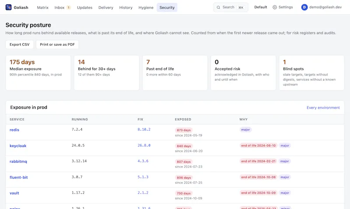350x209 pixels.
Task: Click the search magnifier icon
Action: pyautogui.click(x=218, y=7)
